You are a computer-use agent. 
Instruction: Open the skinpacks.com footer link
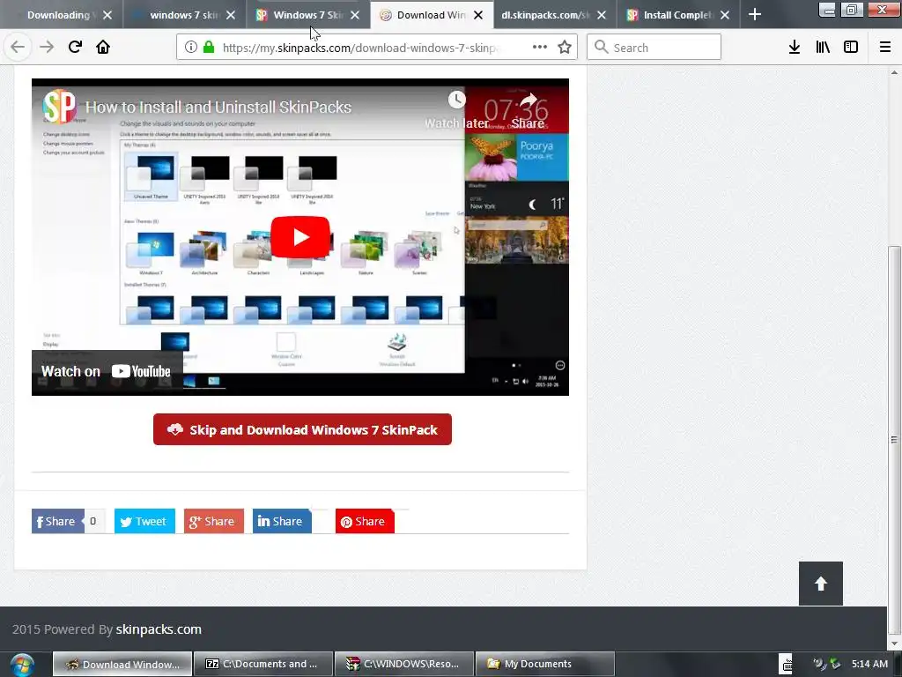pyautogui.click(x=159, y=629)
